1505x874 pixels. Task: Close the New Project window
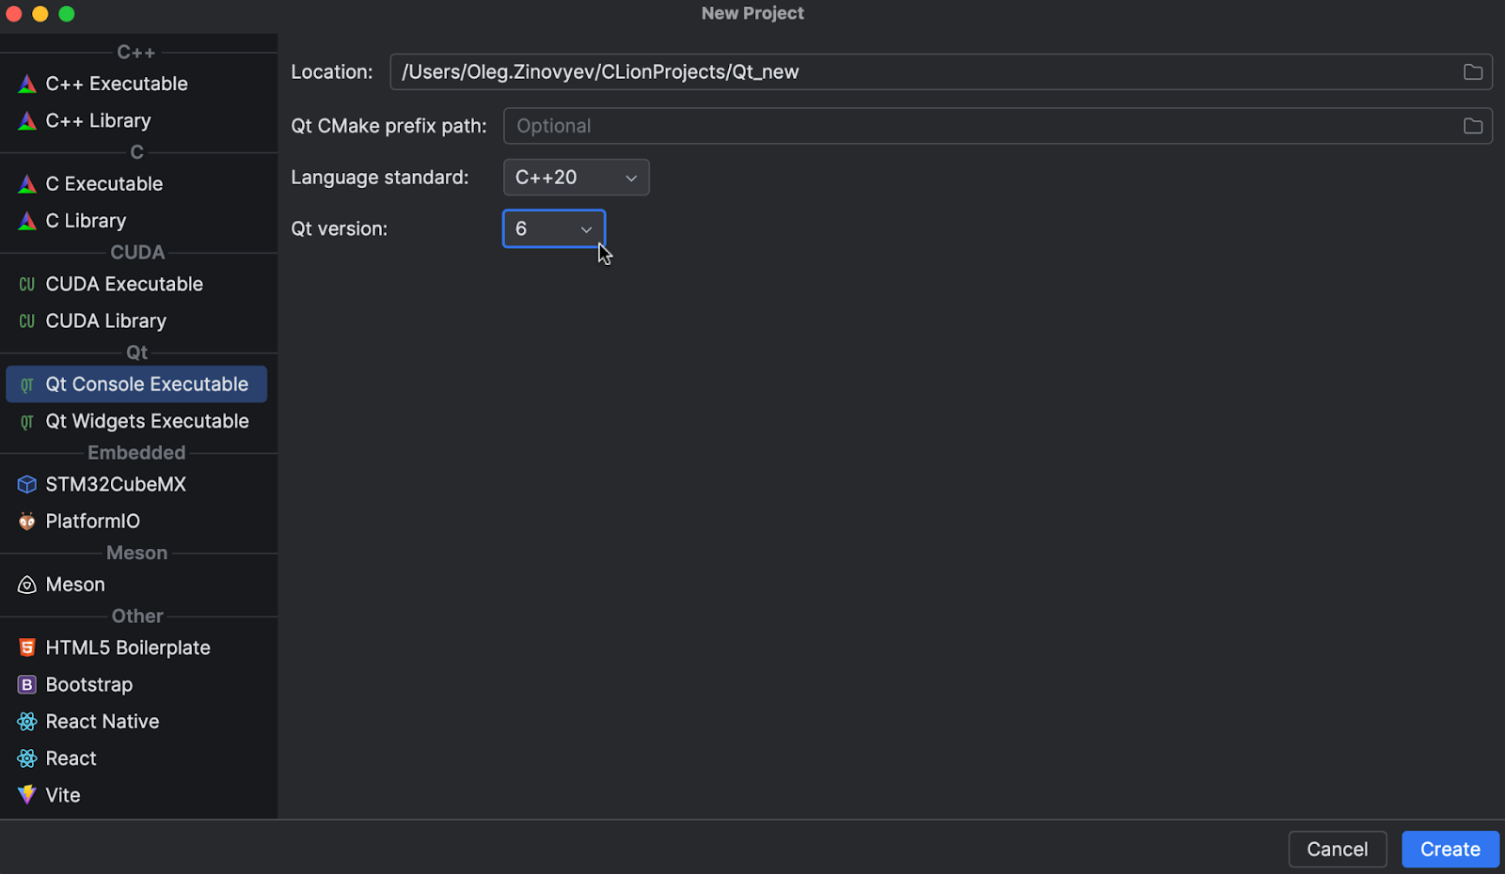coord(14,14)
